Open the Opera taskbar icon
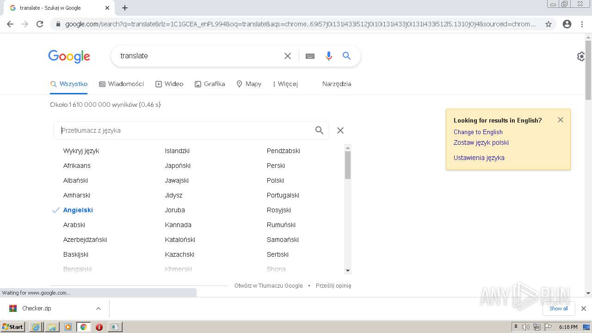Screen dimensions: 592x333 point(99,327)
